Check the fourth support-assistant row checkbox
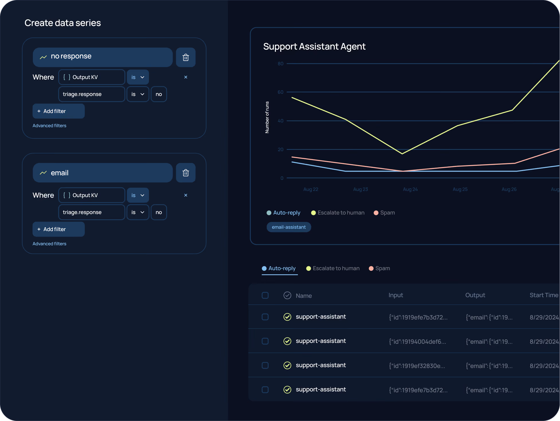This screenshot has height=421, width=560. coord(265,390)
